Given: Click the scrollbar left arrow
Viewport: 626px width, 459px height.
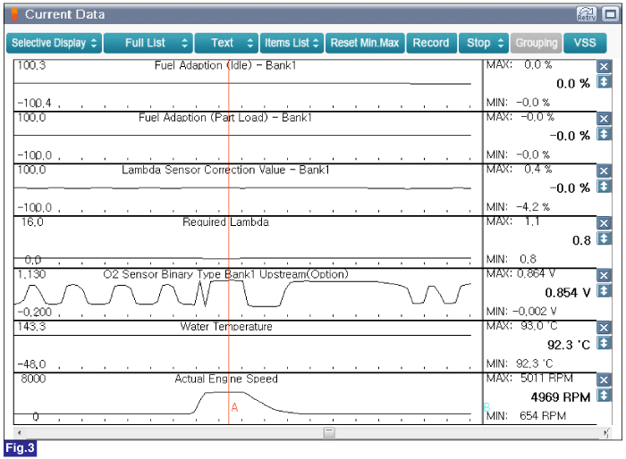Looking at the screenshot, I should pos(19,433).
